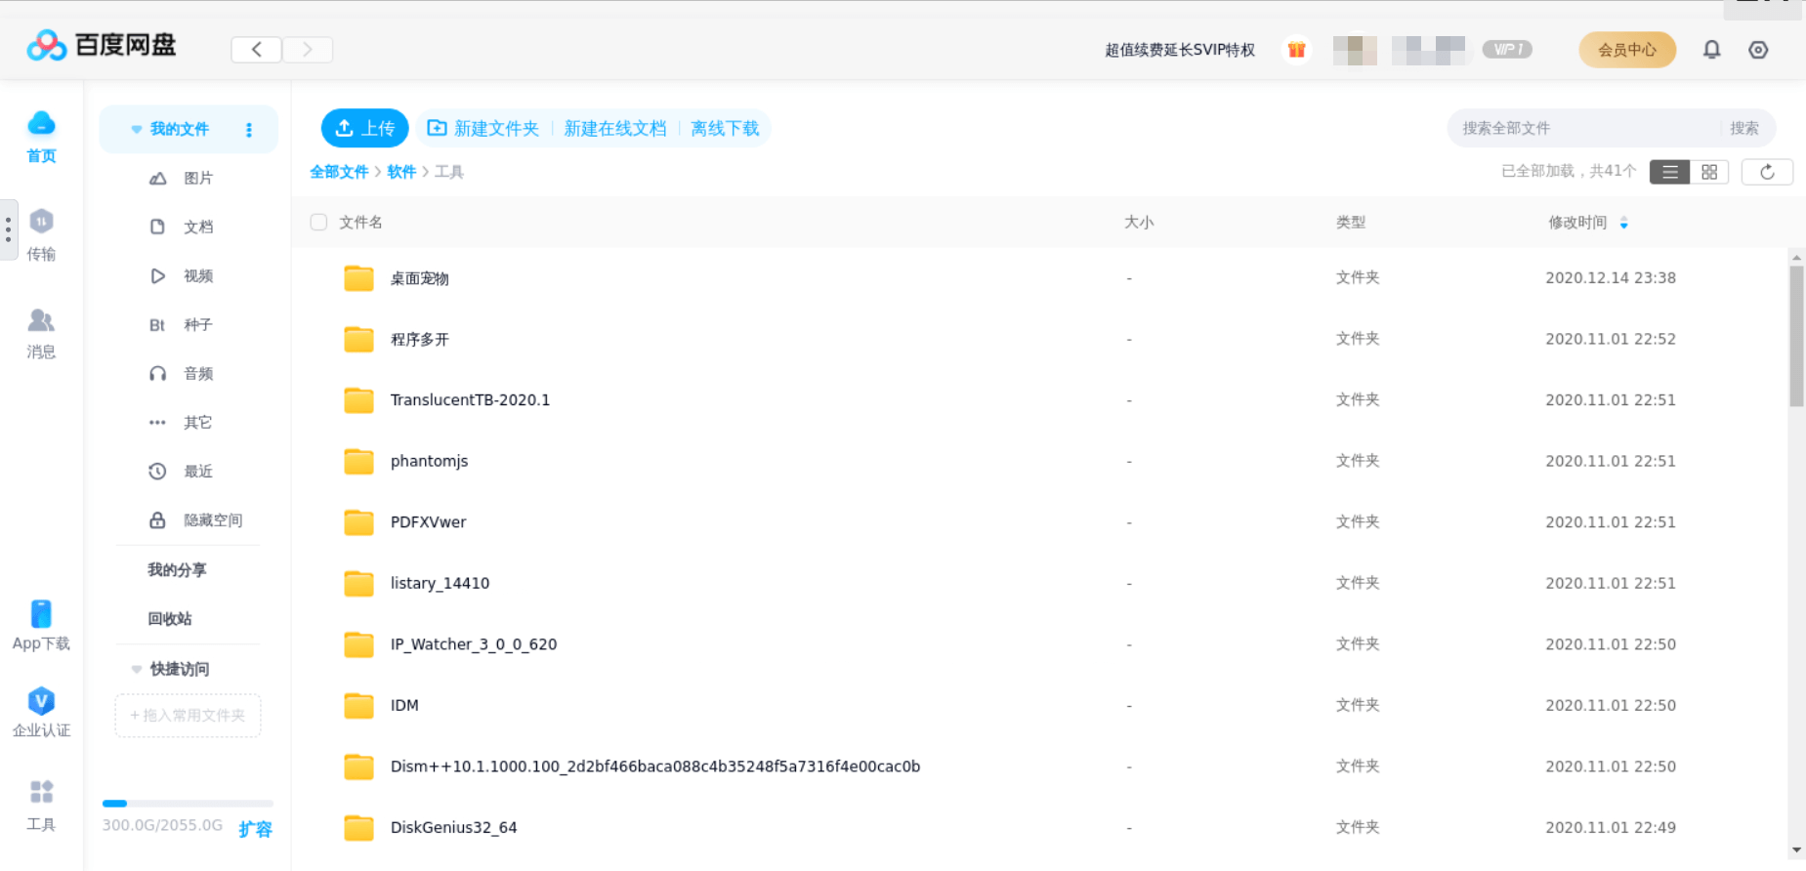Go to 全部文件 breadcrumb
The width and height of the screenshot is (1806, 871).
(x=339, y=172)
